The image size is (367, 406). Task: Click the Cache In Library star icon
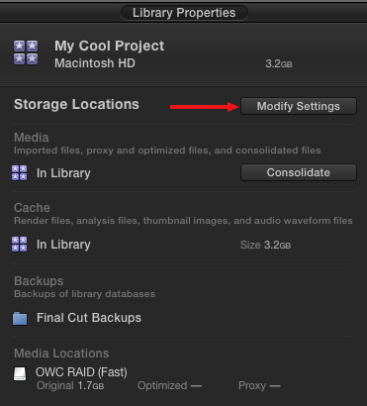coord(20,245)
